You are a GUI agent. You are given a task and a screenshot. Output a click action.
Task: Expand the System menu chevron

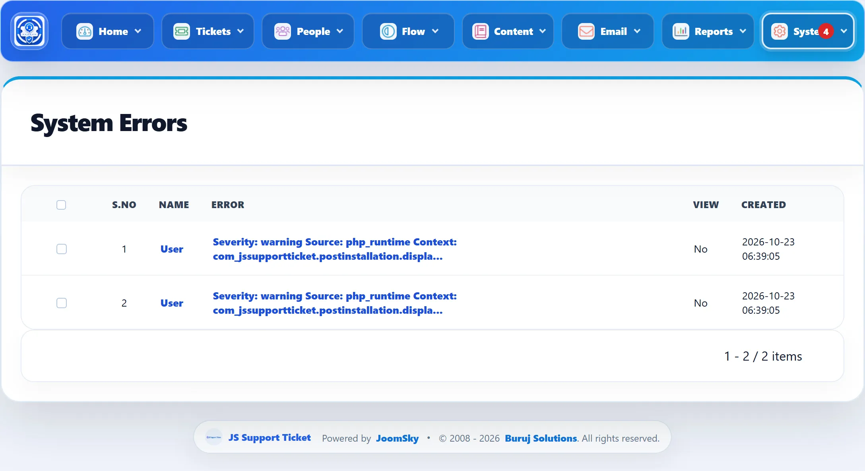point(844,31)
